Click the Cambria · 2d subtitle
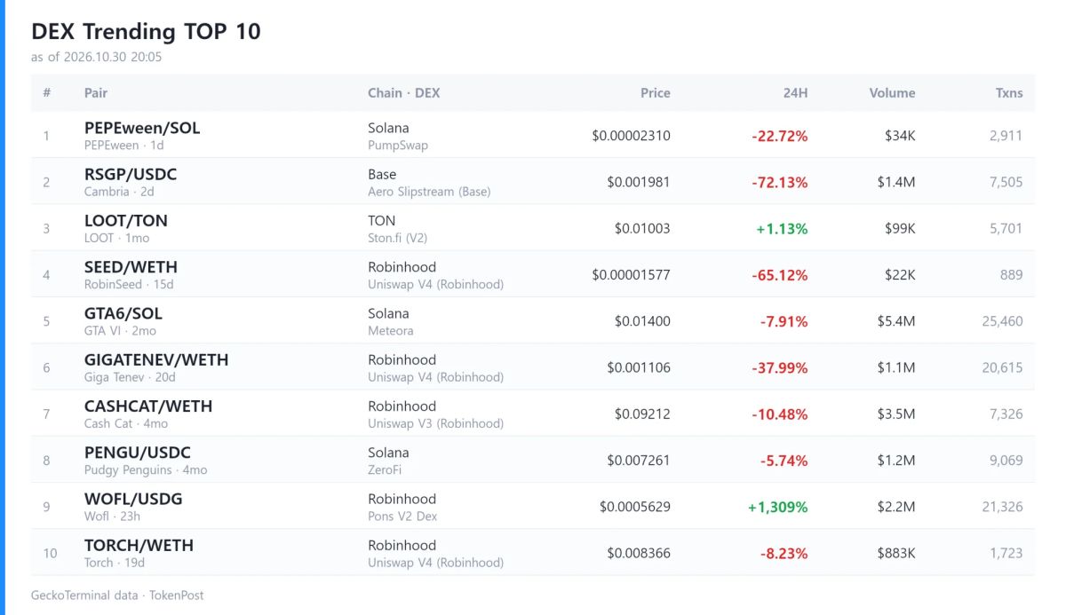The image size is (1066, 615). pyautogui.click(x=119, y=192)
